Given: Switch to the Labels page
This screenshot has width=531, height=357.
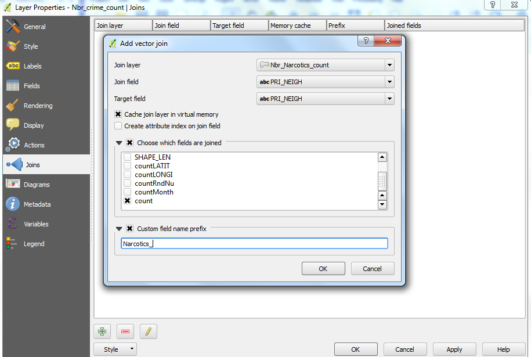Looking at the screenshot, I should click(13, 66).
